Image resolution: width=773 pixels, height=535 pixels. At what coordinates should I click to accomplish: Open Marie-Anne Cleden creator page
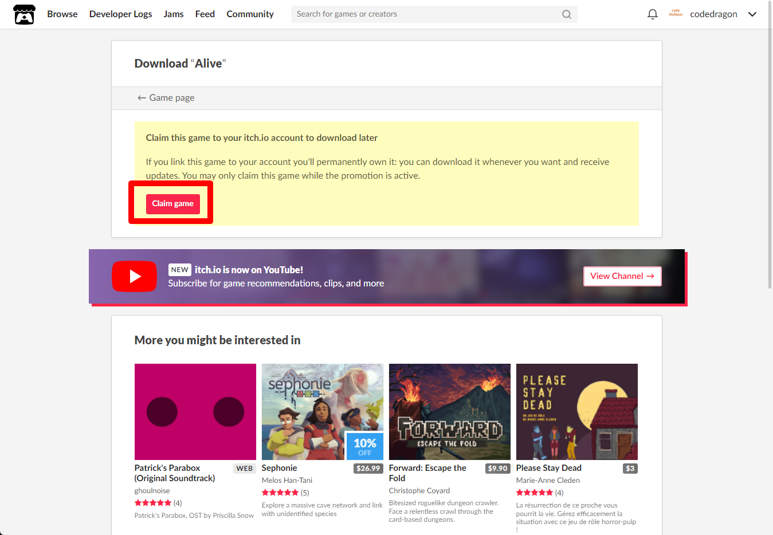pos(548,481)
